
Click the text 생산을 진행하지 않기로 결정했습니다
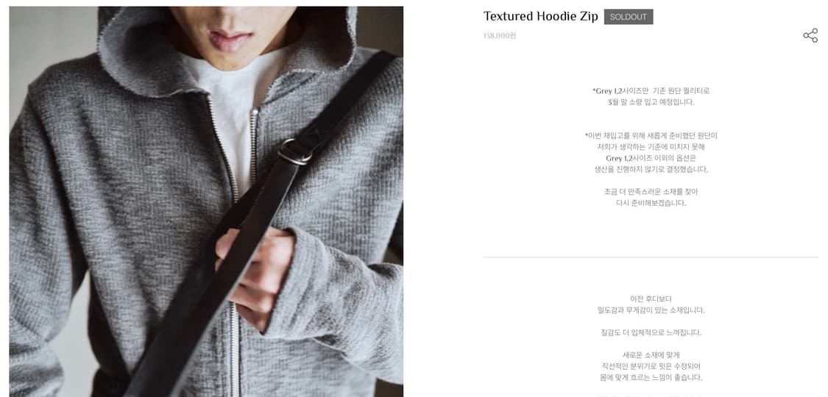(651, 169)
